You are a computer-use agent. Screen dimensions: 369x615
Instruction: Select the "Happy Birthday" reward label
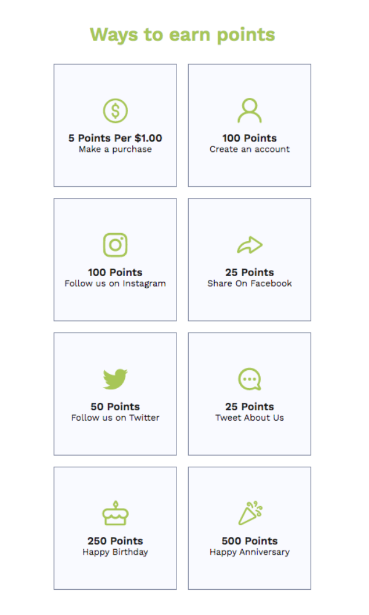tap(115, 552)
